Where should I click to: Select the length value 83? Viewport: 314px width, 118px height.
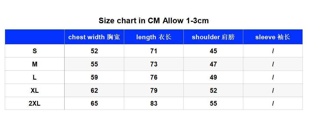(x=154, y=103)
